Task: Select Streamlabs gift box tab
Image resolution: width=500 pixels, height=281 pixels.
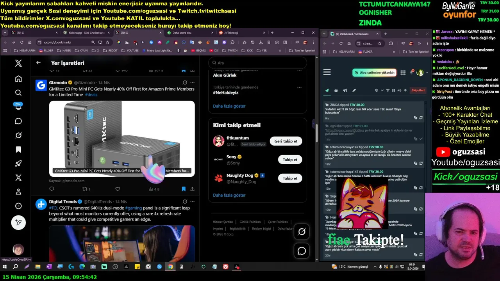Action: [336, 90]
